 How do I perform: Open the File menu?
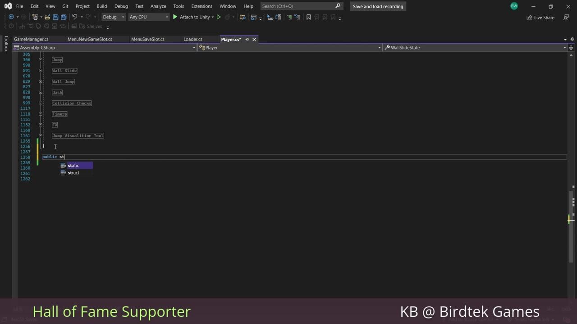pyautogui.click(x=19, y=6)
